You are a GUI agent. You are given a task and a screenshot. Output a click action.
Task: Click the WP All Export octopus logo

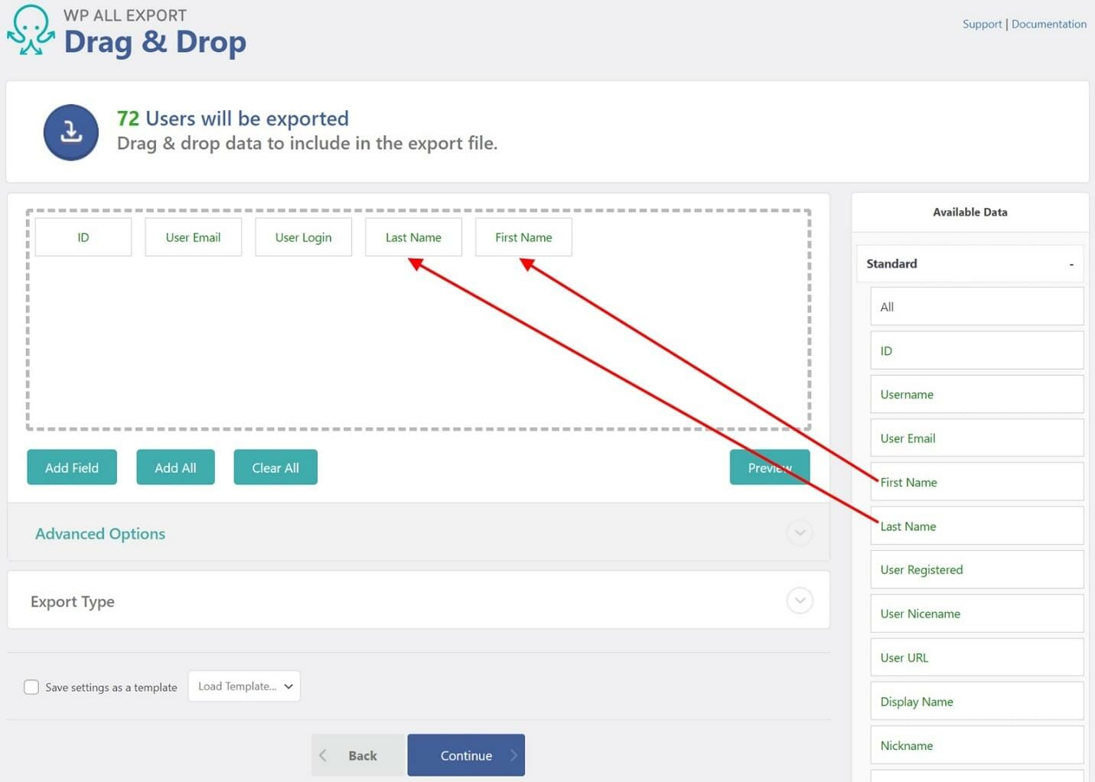pos(31,30)
